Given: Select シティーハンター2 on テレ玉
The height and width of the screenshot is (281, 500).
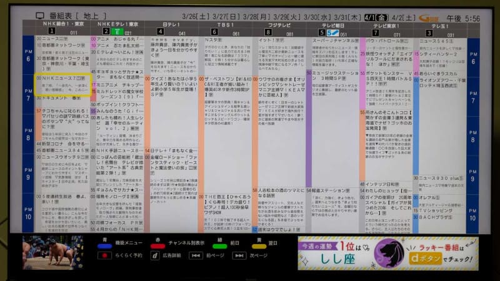Looking at the screenshot, I should point(440,61).
